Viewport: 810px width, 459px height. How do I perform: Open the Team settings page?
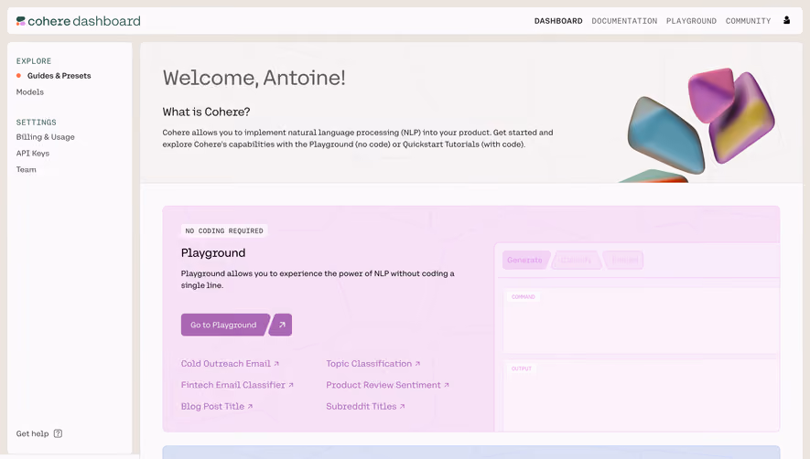pyautogui.click(x=27, y=169)
